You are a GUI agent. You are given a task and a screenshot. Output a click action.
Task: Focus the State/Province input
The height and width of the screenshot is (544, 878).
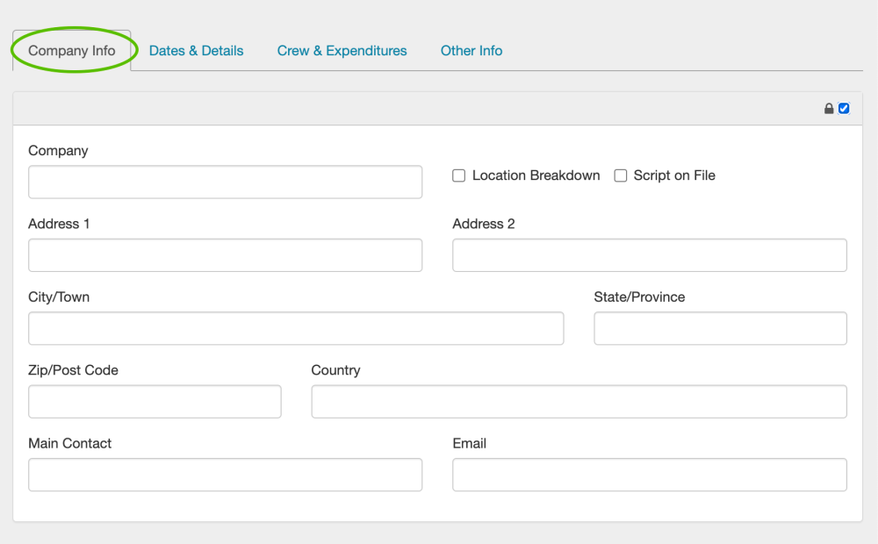coord(720,328)
